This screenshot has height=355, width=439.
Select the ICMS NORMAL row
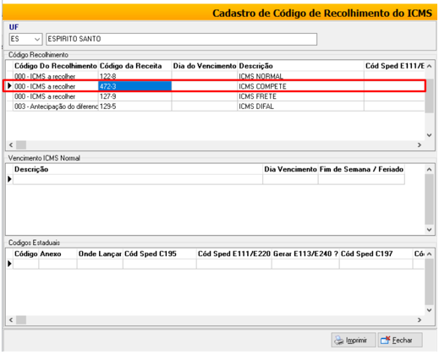[x=216, y=76]
